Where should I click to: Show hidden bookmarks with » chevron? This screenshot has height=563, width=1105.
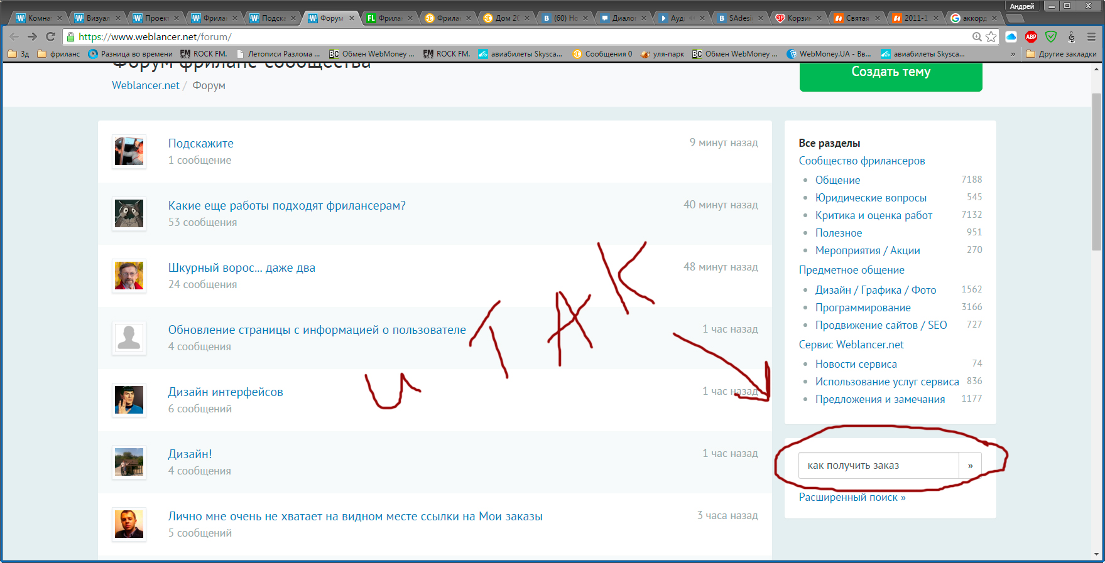(x=1013, y=54)
